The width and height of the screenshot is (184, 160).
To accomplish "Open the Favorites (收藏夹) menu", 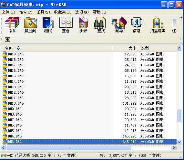I will pos(63,12).
